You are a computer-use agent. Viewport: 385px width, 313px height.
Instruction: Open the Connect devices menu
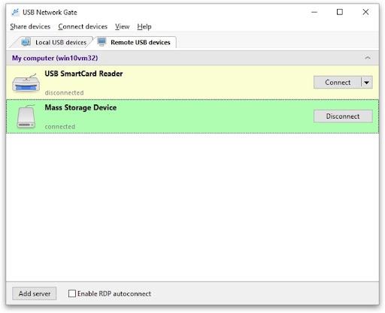83,26
